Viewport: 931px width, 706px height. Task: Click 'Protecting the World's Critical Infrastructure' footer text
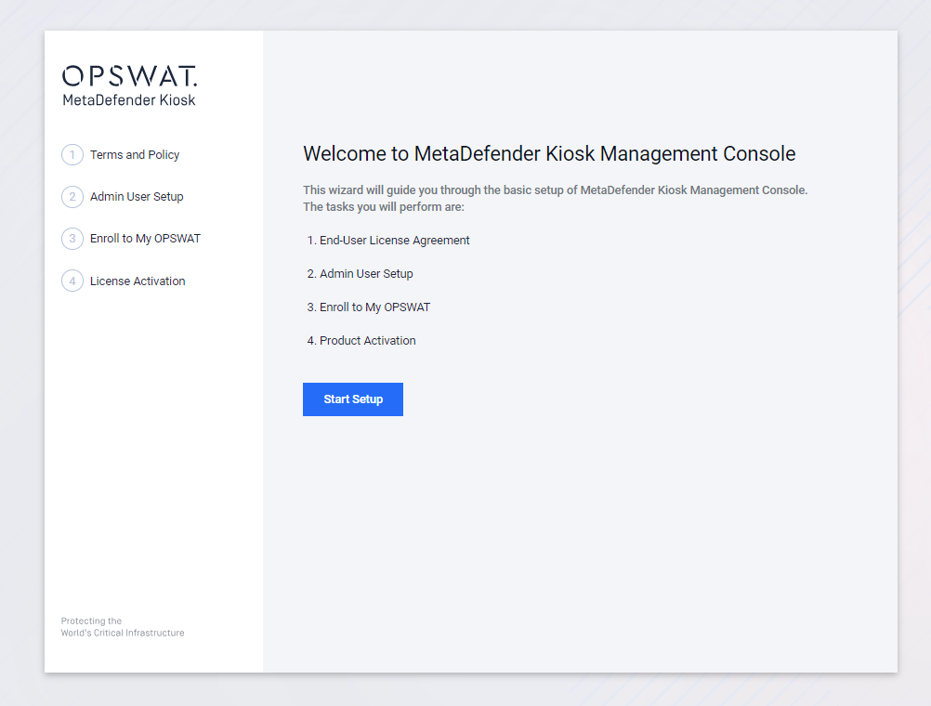click(123, 627)
